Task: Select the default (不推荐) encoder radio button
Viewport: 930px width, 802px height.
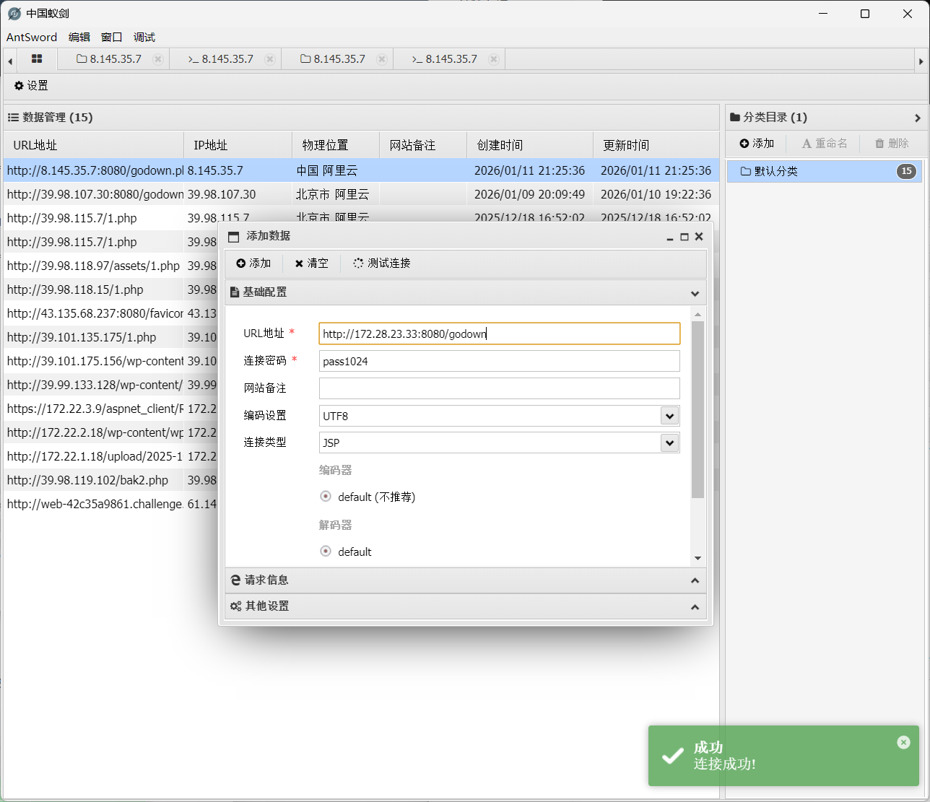Action: point(326,497)
